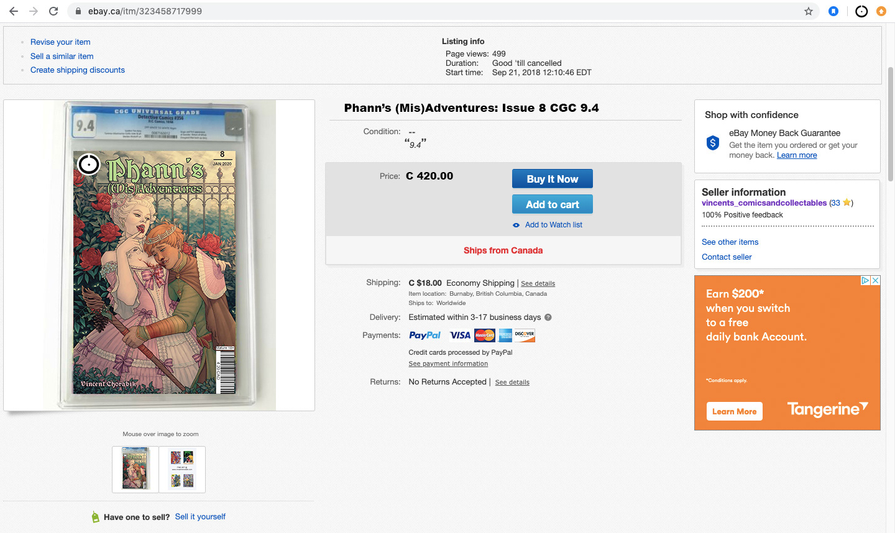
Task: Open Create shipping discounts link
Action: 78,70
